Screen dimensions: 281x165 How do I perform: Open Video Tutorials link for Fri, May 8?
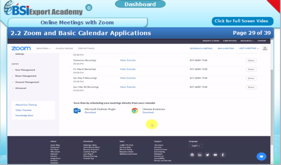[x=128, y=69]
